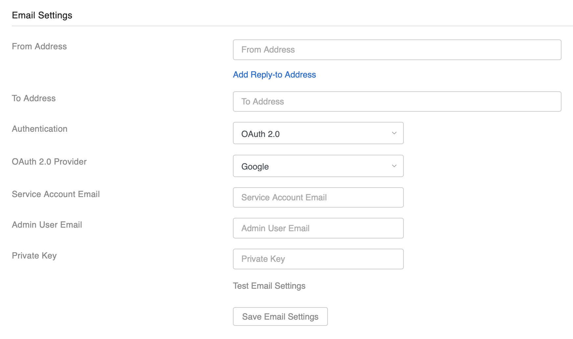Click the Authentication label
This screenshot has width=573, height=339.
click(39, 129)
